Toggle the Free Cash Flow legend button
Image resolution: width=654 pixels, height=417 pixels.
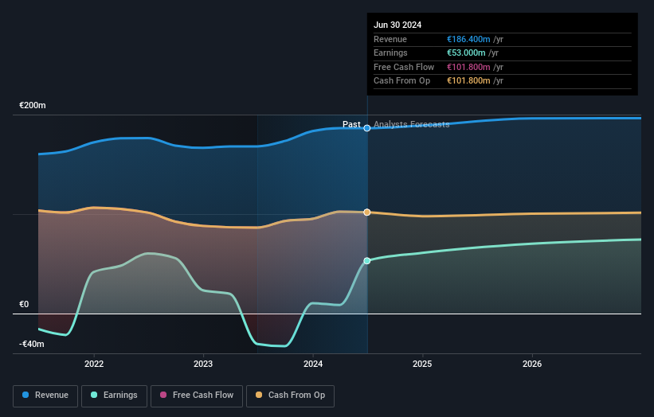tap(197, 396)
